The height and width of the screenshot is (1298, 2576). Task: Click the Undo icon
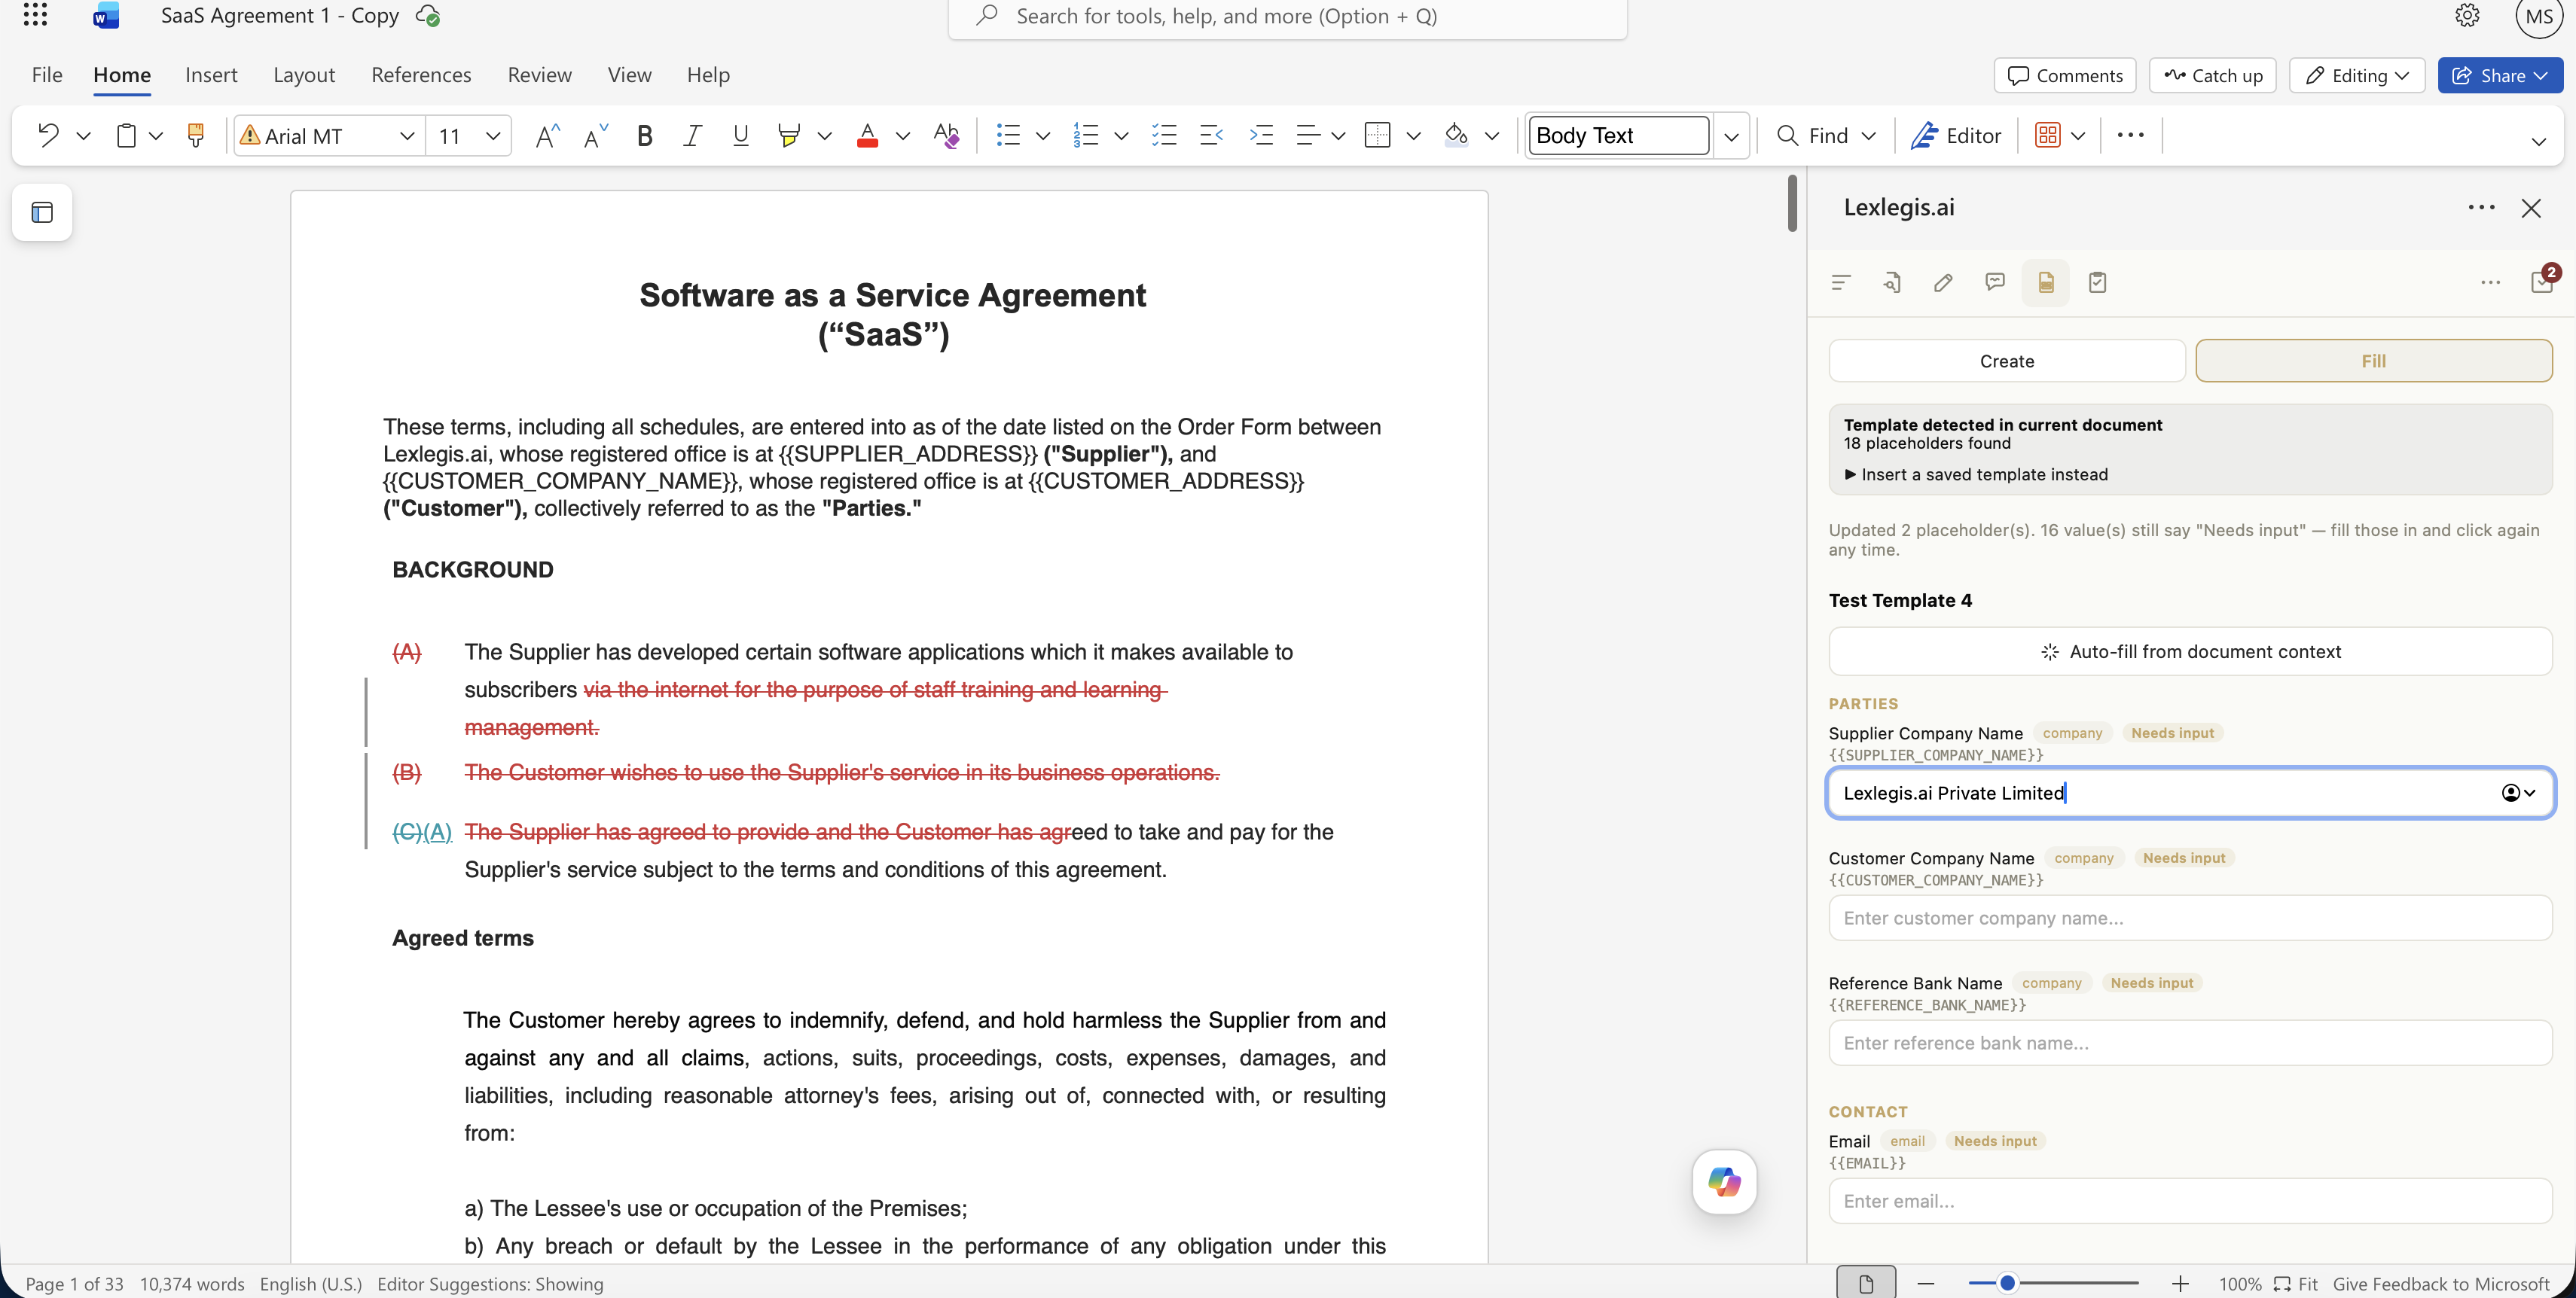(x=48, y=135)
